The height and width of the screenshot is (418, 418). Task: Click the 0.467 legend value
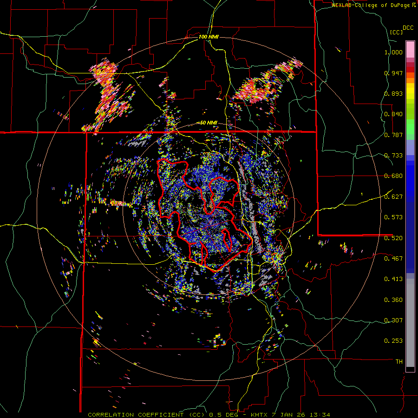pyautogui.click(x=393, y=258)
